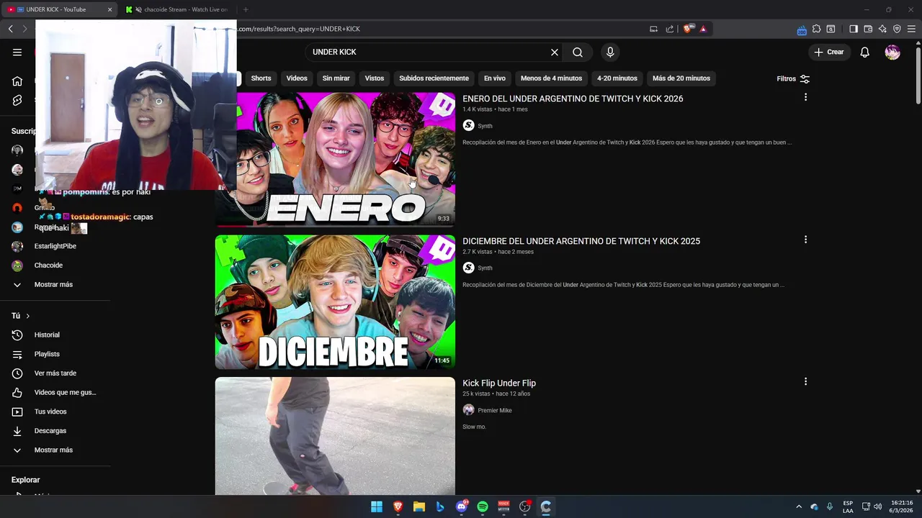Open a new browser tab
922x518 pixels.
(x=246, y=9)
